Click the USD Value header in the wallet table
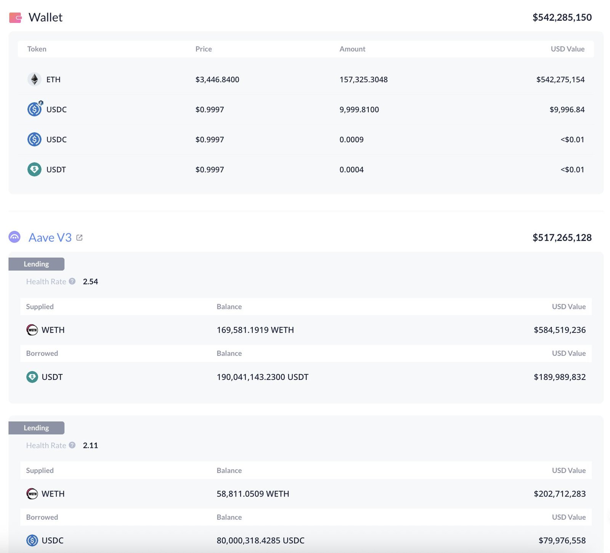The height and width of the screenshot is (553, 610). tap(567, 49)
